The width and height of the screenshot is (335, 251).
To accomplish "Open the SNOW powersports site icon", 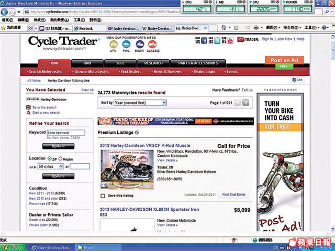I will click(x=140, y=44).
